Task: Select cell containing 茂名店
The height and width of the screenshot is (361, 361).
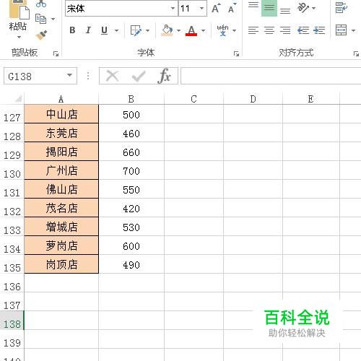Action: tap(61, 208)
